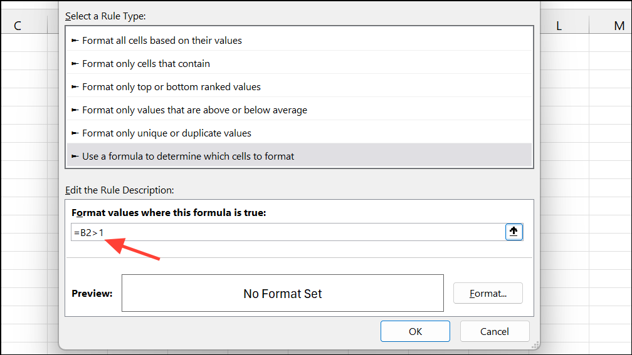Select 'Format only top or bottom ranked values'

pos(171,86)
